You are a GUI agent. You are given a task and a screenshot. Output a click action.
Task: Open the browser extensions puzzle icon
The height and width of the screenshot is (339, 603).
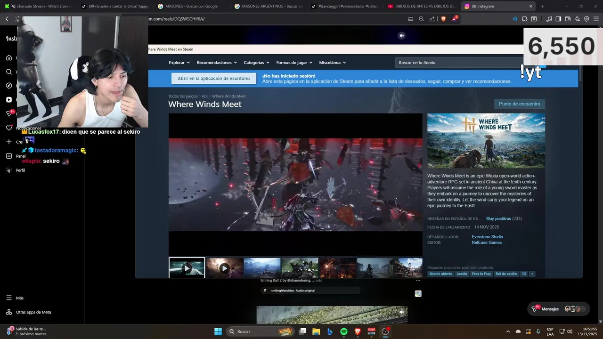pos(525,19)
